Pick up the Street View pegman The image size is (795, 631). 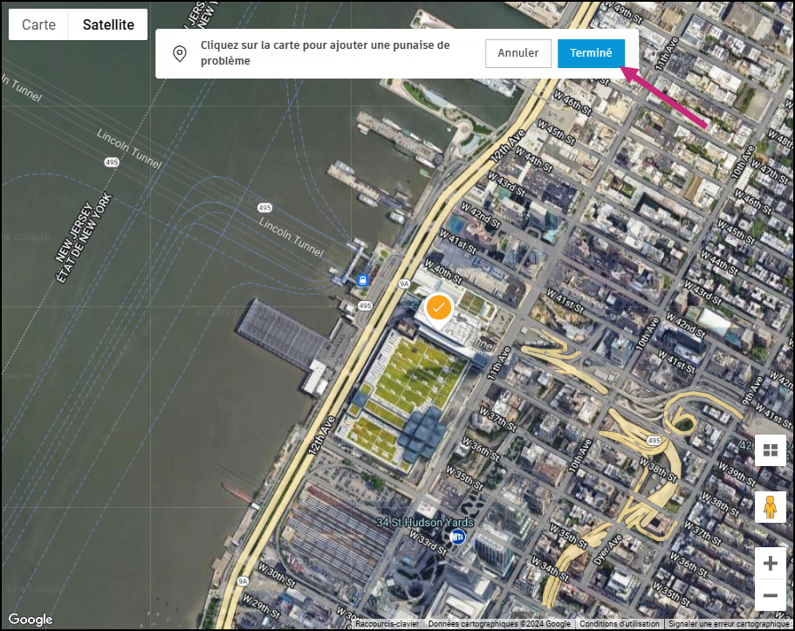[771, 507]
